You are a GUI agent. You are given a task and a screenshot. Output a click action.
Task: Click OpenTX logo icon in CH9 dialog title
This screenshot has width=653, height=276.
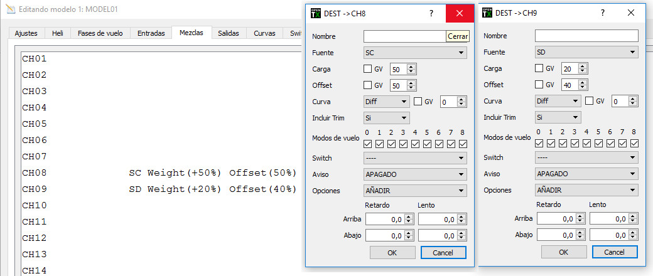[x=487, y=13]
